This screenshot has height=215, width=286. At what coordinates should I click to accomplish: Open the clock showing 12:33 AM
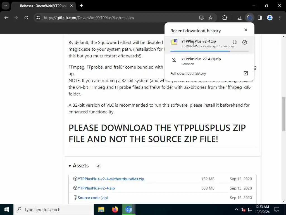262,209
